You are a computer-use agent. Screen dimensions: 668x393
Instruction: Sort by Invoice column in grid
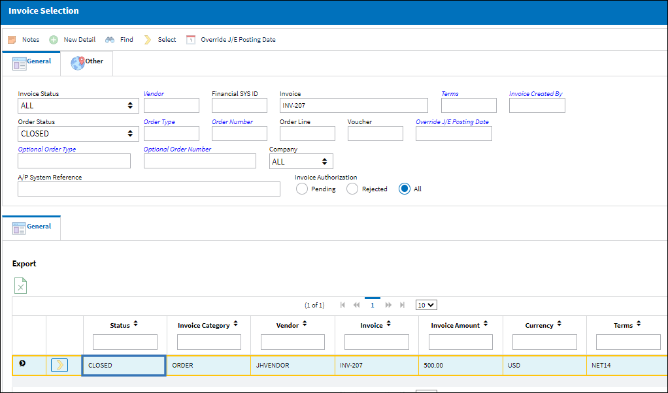pyautogui.click(x=388, y=324)
